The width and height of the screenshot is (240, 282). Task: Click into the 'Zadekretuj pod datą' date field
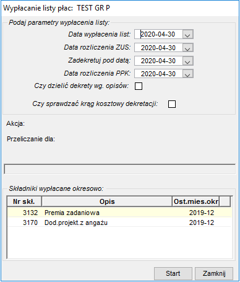point(158,61)
